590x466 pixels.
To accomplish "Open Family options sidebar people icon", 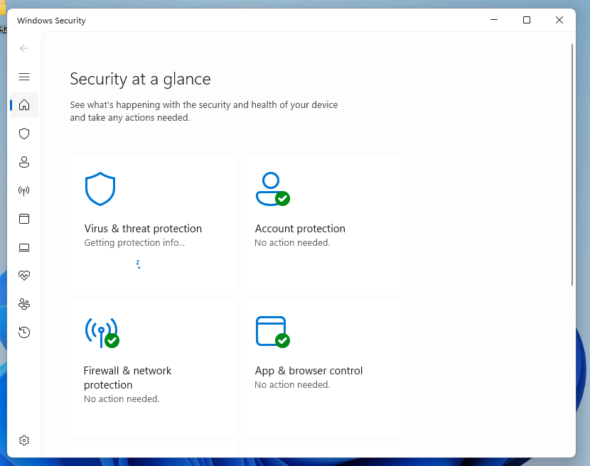I will [x=24, y=304].
